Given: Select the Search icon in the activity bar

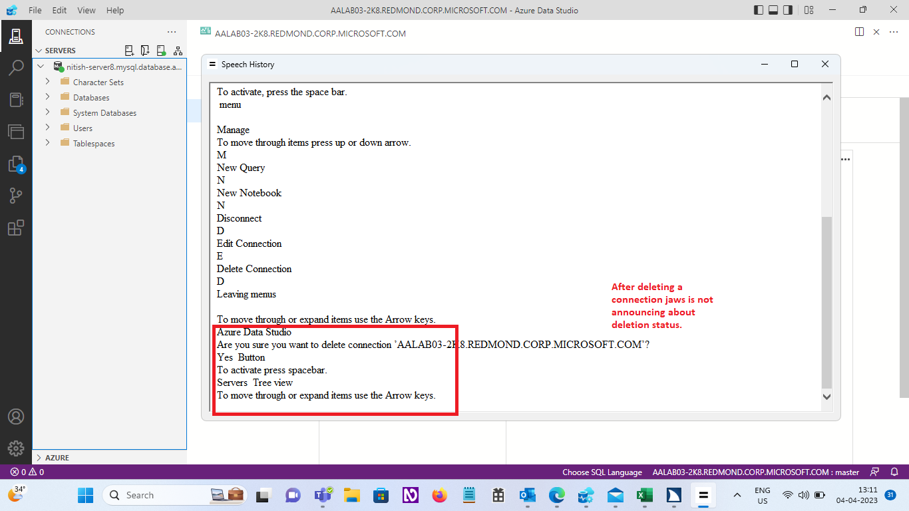Looking at the screenshot, I should pos(16,67).
